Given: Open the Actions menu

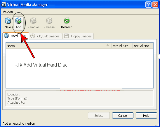Looking at the screenshot, I should (8, 11).
